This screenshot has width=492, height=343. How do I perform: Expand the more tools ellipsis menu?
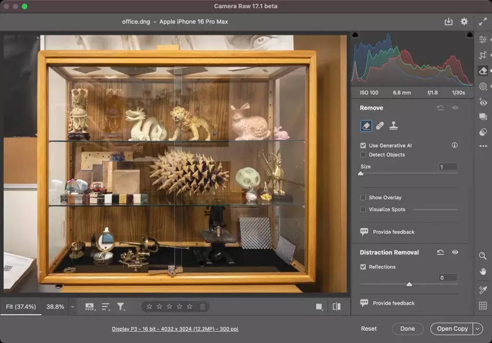(483, 146)
